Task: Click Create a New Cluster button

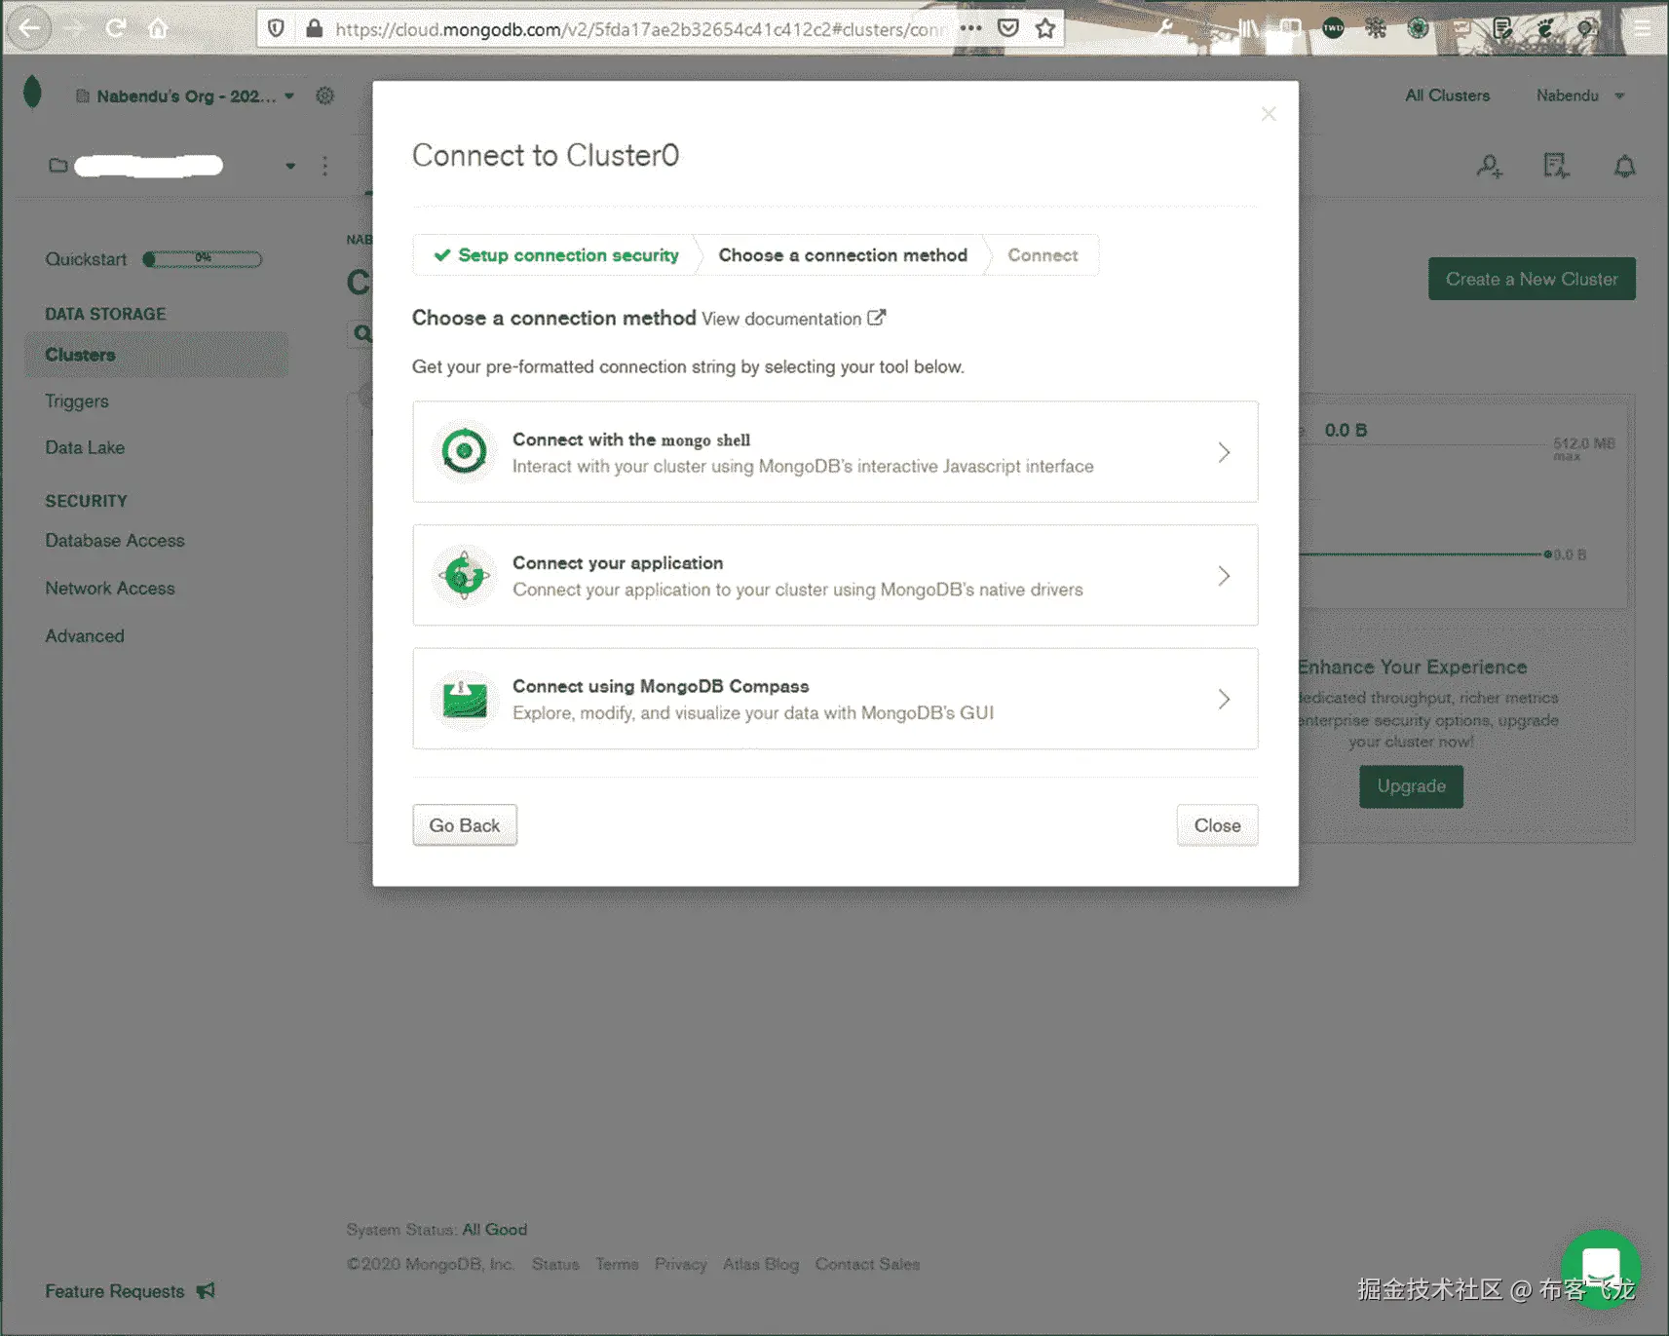Action: point(1532,279)
